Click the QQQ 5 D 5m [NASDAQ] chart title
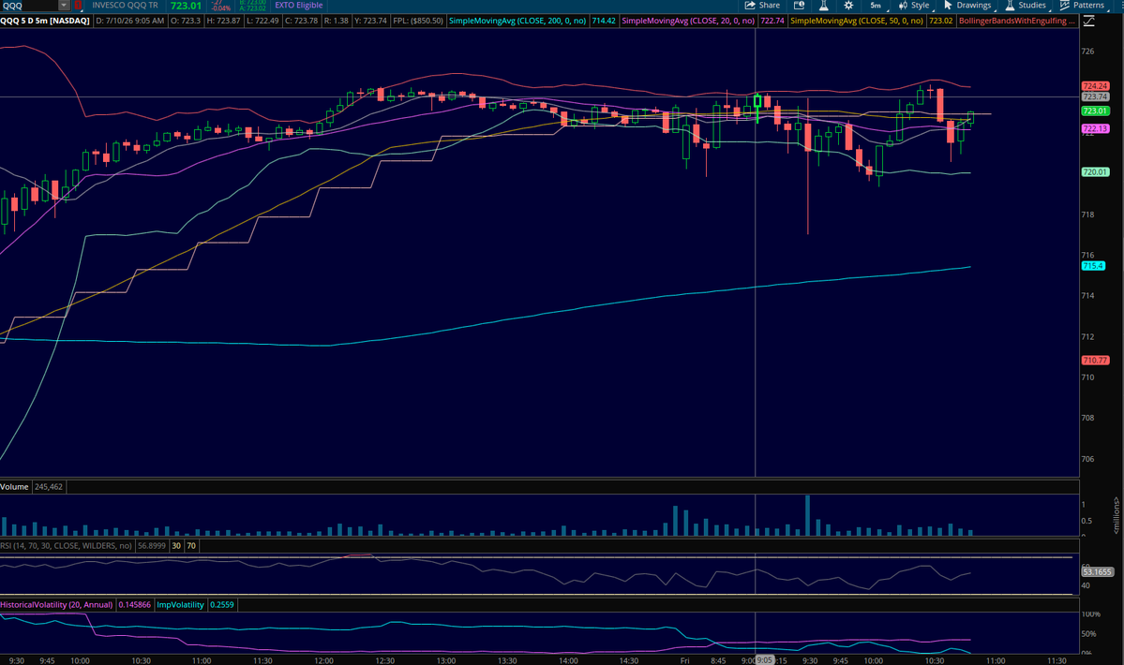Screen dimensions: 1124x665 tap(45, 21)
